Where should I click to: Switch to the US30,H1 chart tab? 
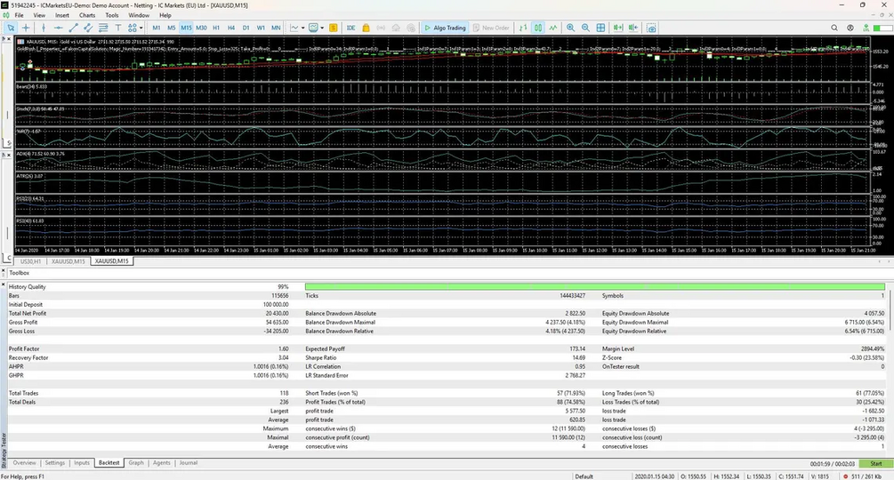[x=30, y=261]
